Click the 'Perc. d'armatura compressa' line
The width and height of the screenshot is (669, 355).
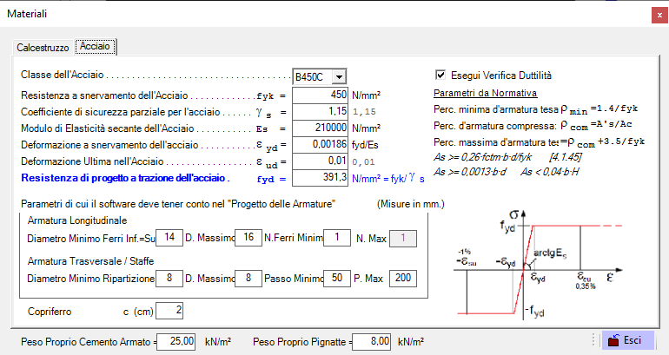(x=533, y=126)
